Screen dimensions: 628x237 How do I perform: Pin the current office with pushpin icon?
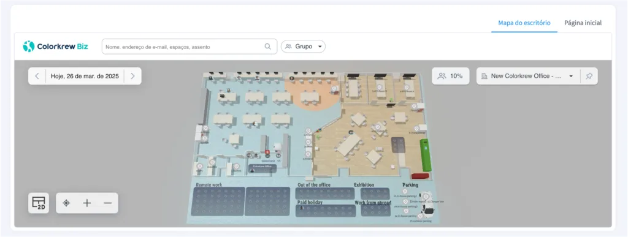pos(589,76)
